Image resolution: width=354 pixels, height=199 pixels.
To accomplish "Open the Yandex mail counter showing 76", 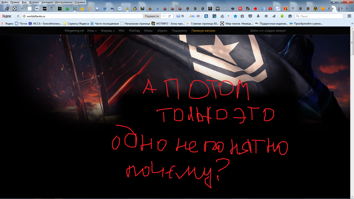I will (180, 16).
